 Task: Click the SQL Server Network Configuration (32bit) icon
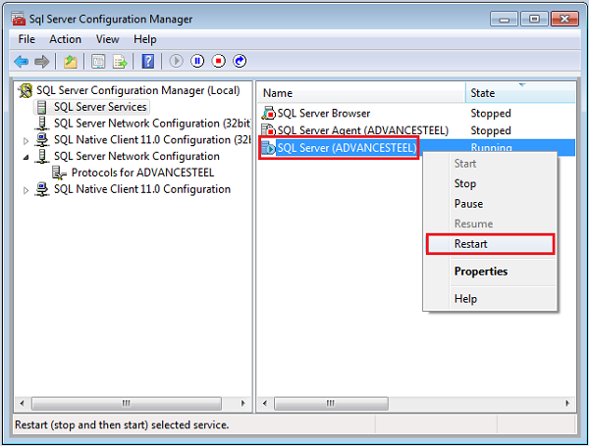click(x=42, y=124)
